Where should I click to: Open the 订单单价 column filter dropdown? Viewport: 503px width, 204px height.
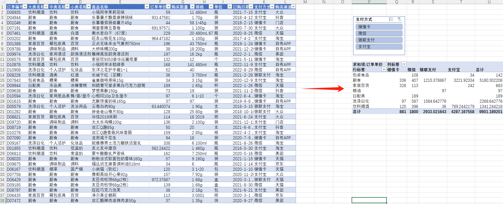point(168,7)
